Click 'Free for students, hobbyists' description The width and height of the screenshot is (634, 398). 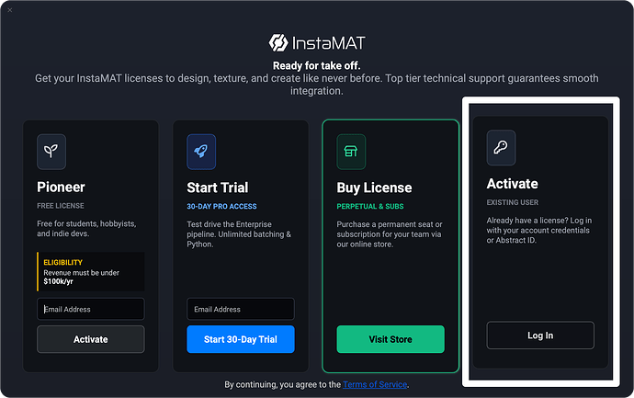(x=86, y=229)
